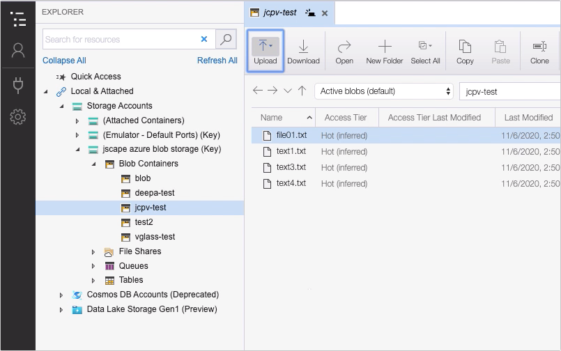Image resolution: width=561 pixels, height=351 pixels.
Task: Click the New Folder plus icon
Action: pyautogui.click(x=384, y=47)
